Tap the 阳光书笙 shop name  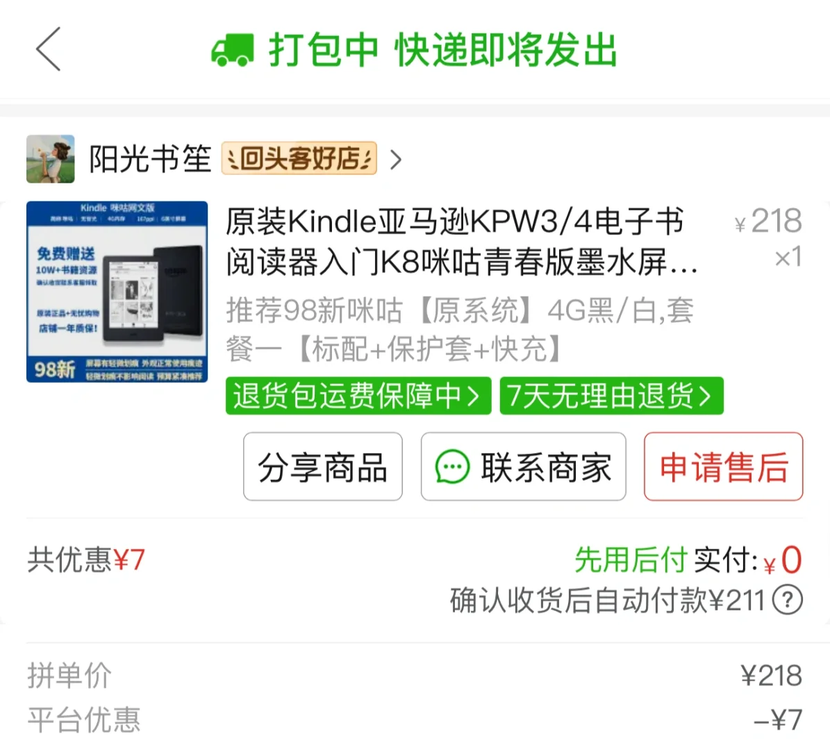(x=150, y=159)
